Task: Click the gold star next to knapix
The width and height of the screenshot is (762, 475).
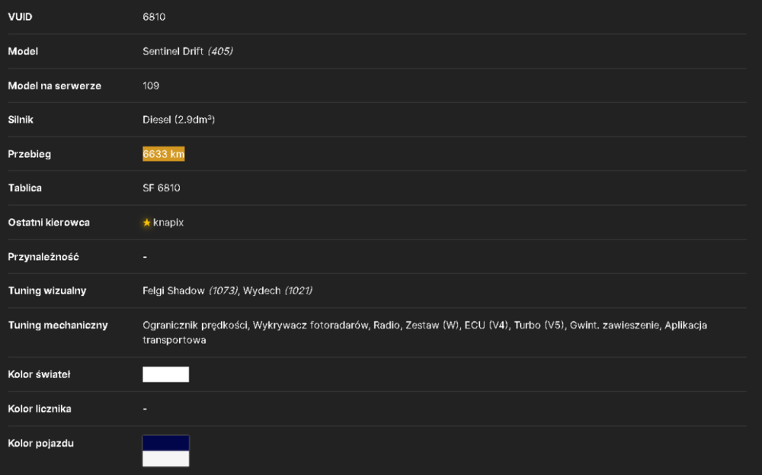Action: [147, 223]
